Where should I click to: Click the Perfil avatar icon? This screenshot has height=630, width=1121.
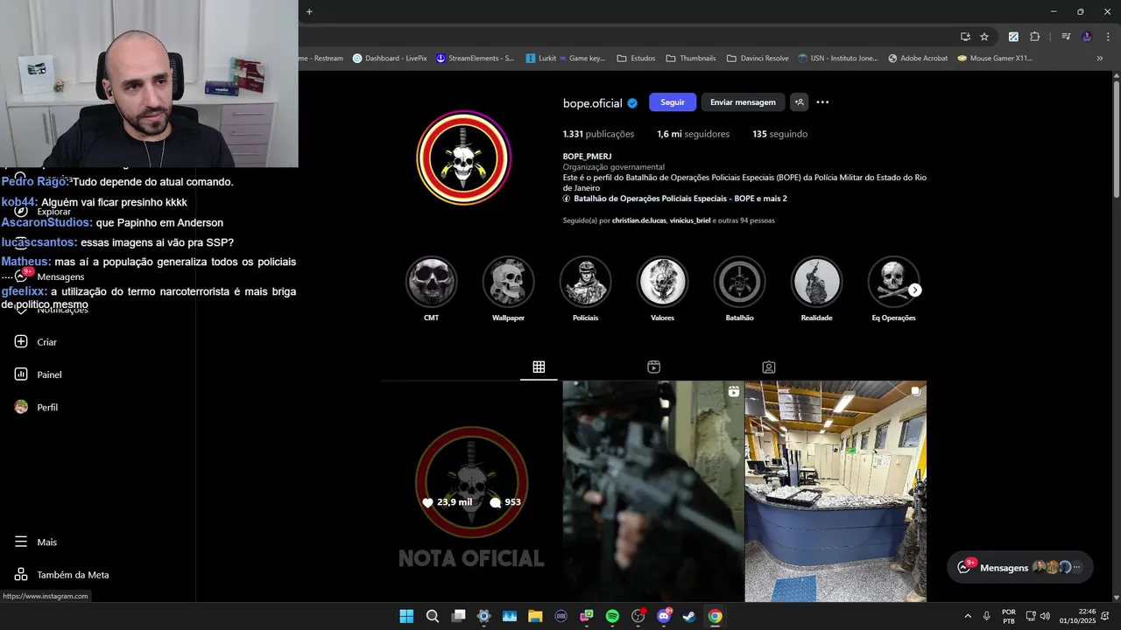pos(21,407)
